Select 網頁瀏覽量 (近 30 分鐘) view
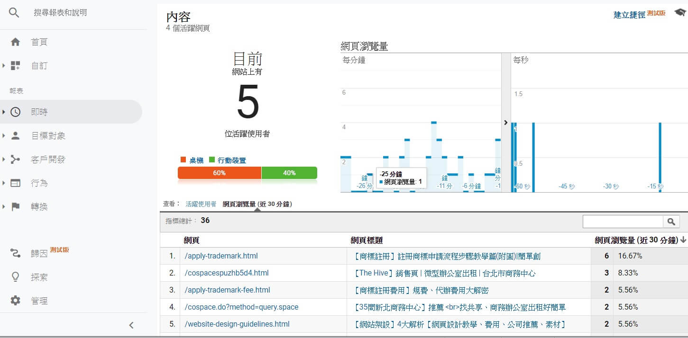The height and width of the screenshot is (338, 688). (257, 204)
